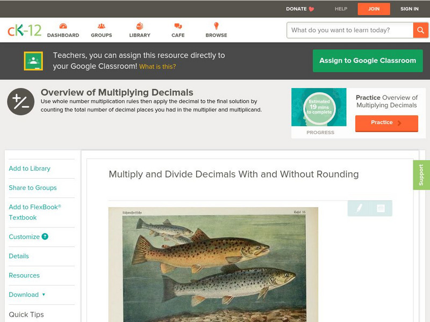
Task: Click the DONATE heart link
Action: [300, 9]
